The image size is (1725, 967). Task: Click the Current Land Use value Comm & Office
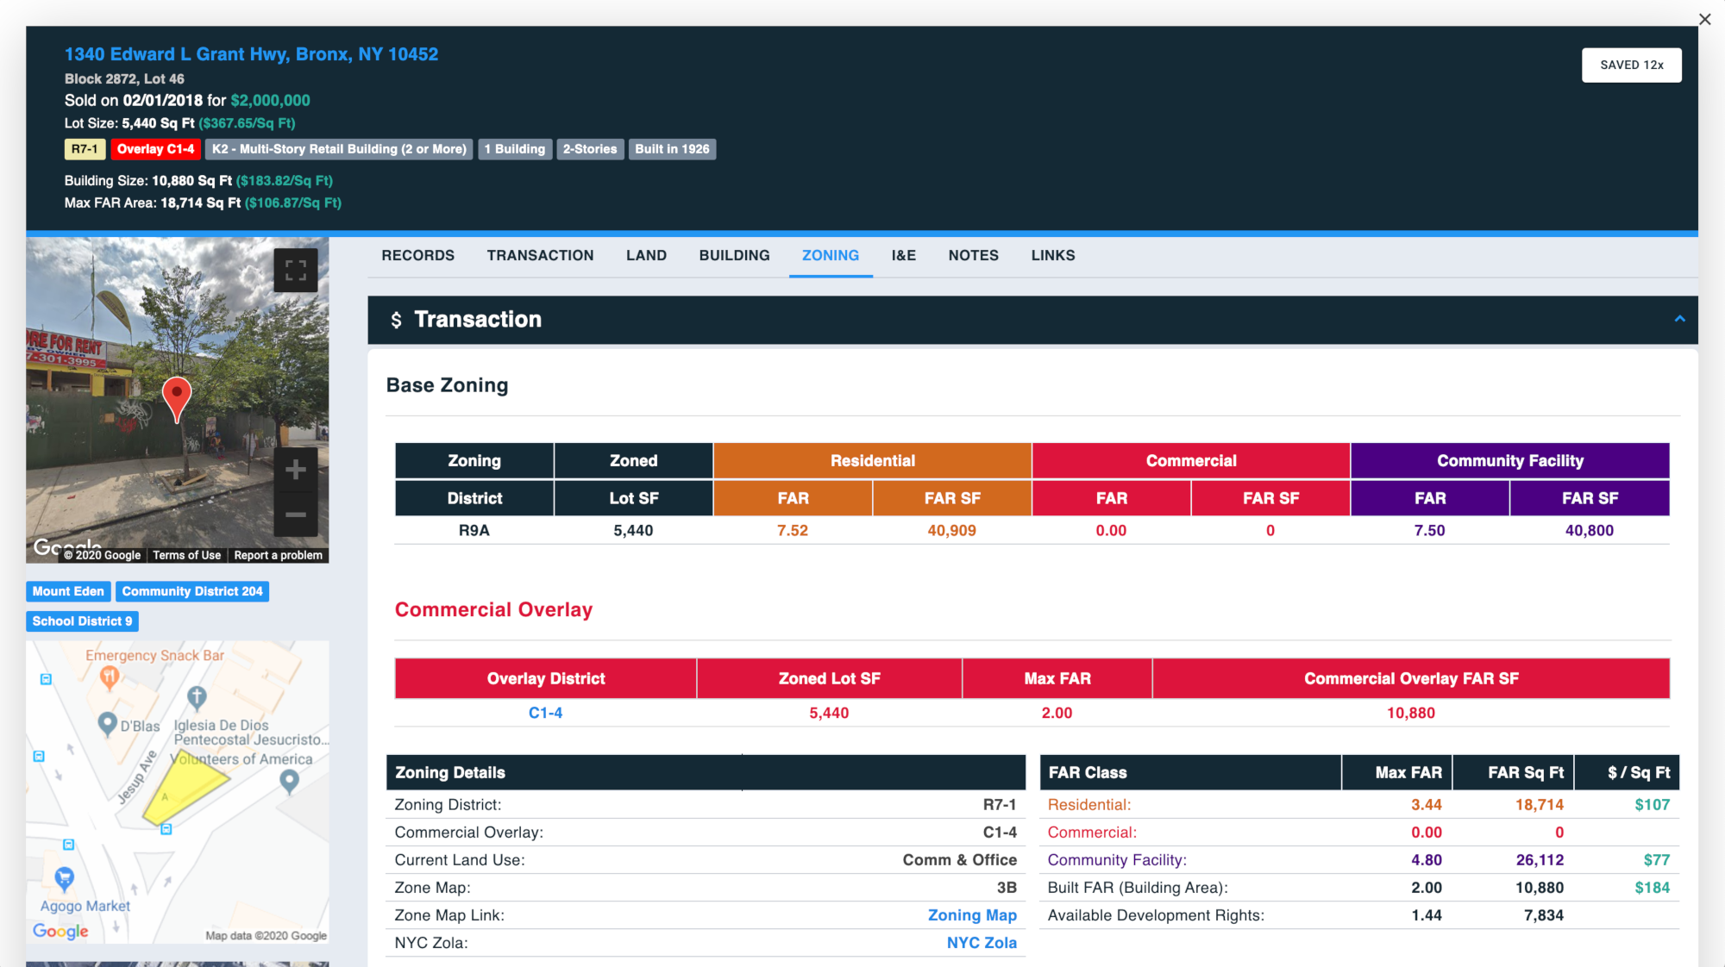(959, 860)
